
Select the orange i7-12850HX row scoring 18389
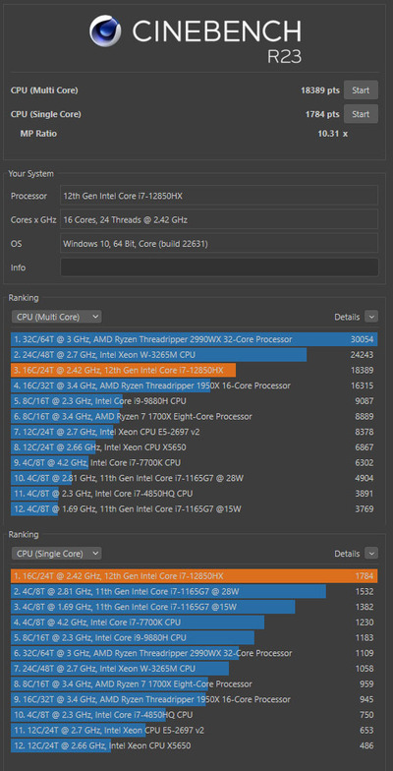(195, 370)
